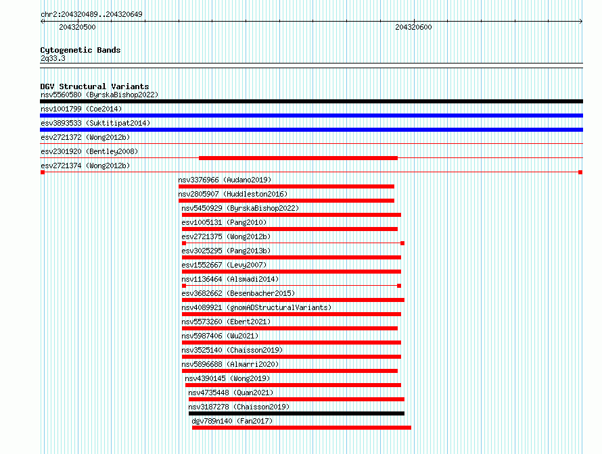Click the nsv4390145 (Wong2019) label
This screenshot has width=602, height=454.
pyautogui.click(x=228, y=378)
